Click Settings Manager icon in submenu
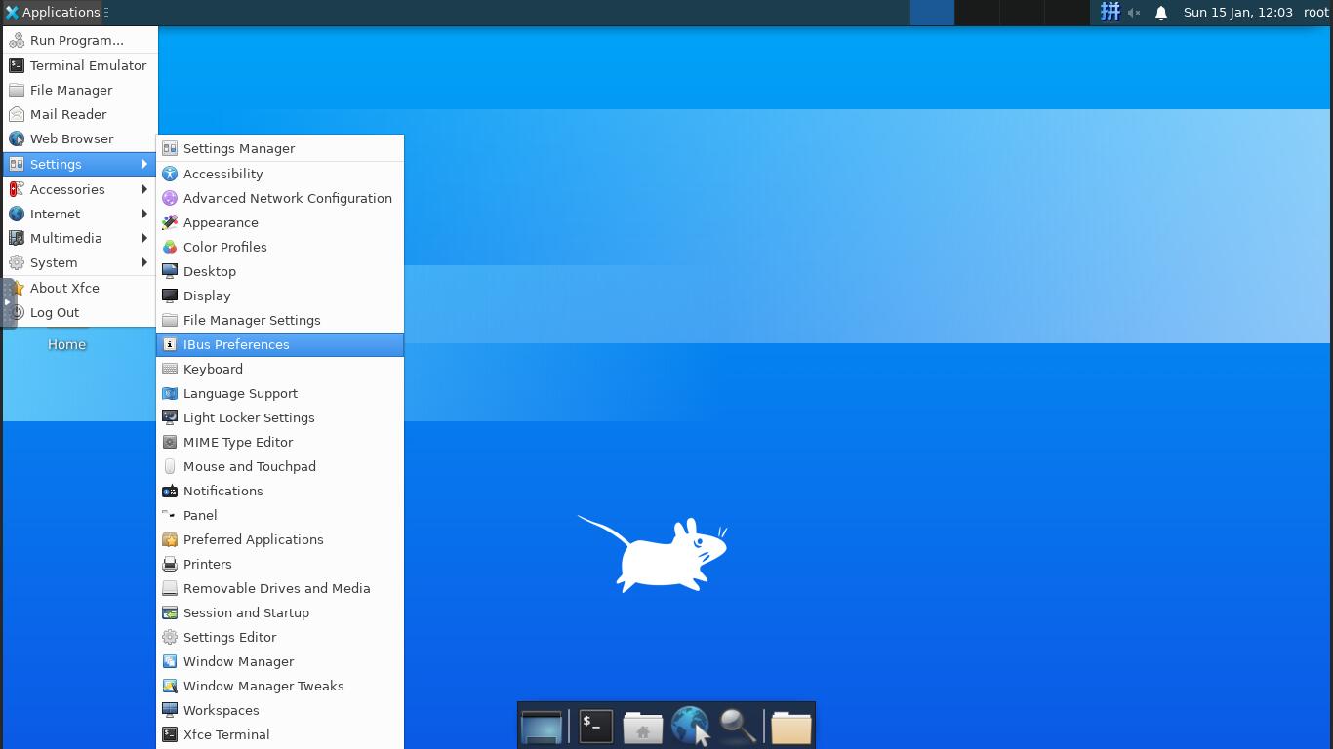The width and height of the screenshot is (1333, 749). click(170, 148)
